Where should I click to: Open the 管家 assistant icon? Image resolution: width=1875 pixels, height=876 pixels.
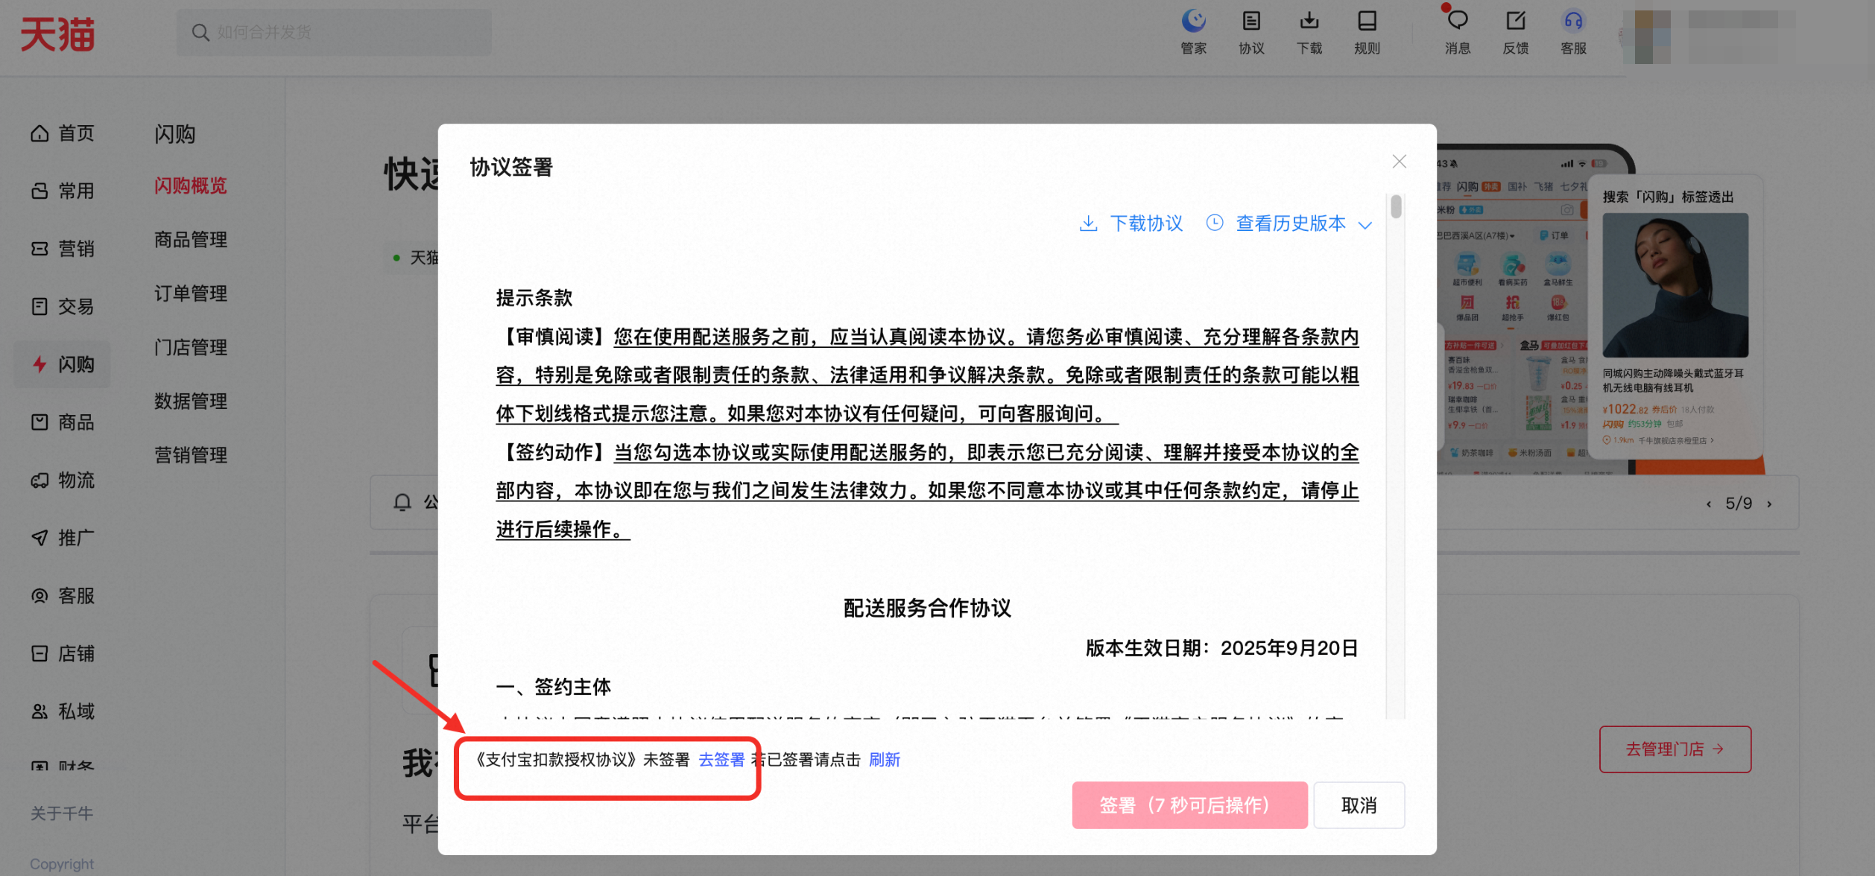pos(1193,32)
